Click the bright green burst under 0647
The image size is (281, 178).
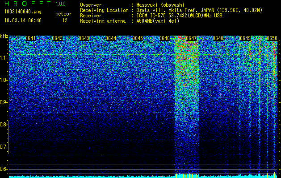pos(187,105)
